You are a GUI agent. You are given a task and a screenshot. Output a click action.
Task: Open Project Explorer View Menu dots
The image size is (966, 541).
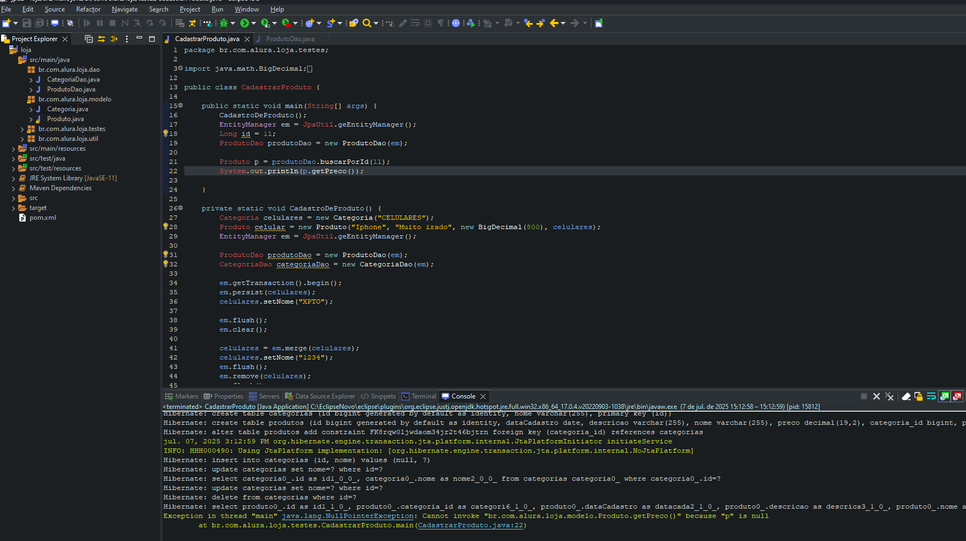pos(127,39)
